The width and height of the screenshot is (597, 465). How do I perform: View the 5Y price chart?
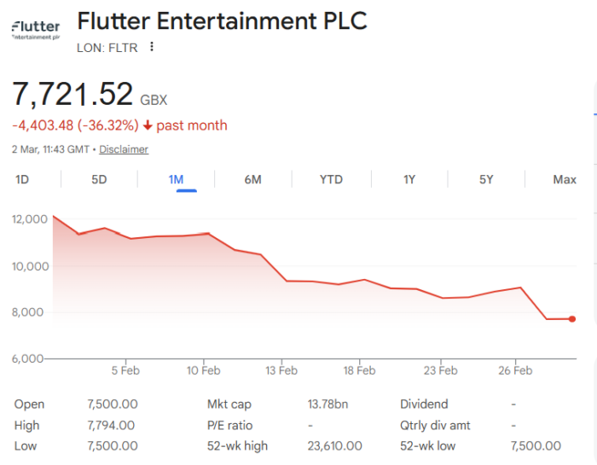486,179
